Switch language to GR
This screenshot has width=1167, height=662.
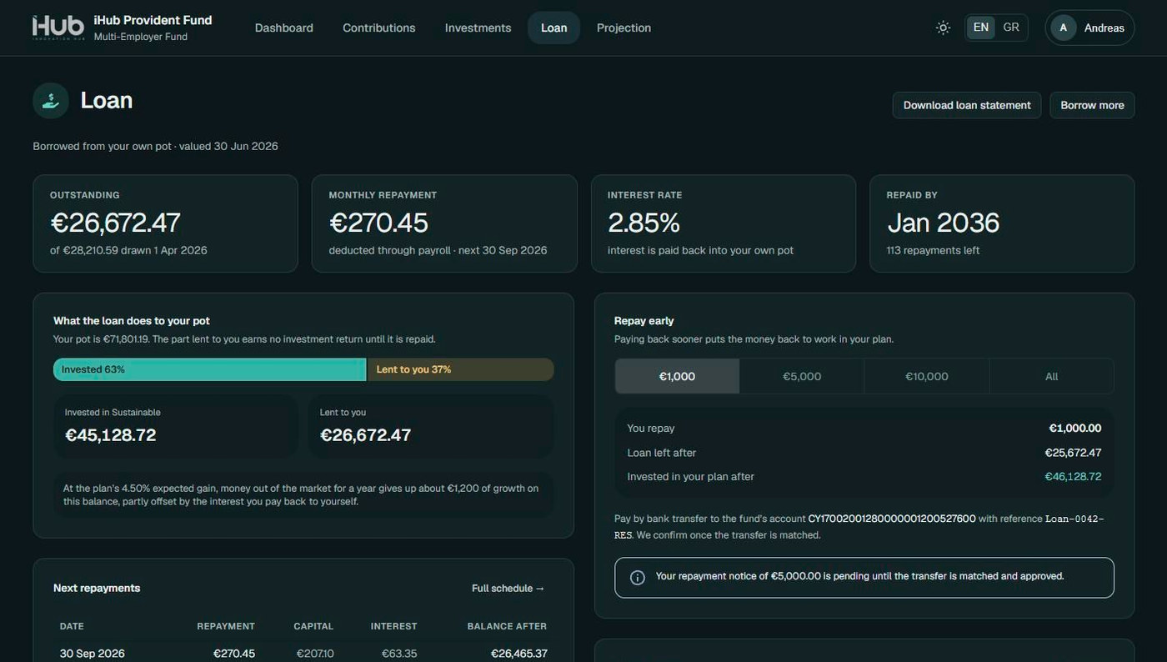coord(1011,28)
